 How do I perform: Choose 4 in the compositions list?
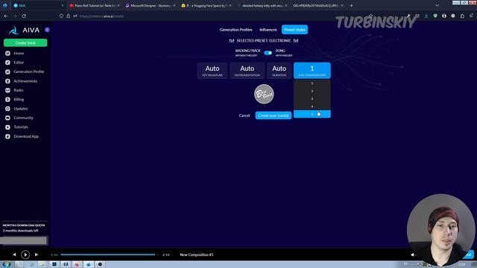pos(312,106)
